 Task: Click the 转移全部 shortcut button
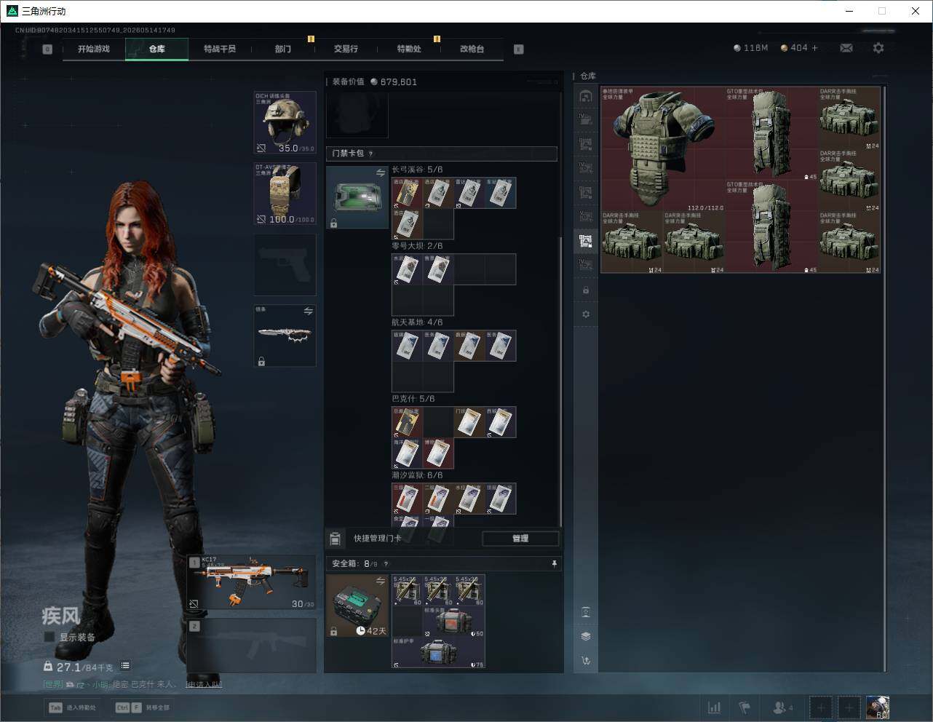click(x=143, y=707)
